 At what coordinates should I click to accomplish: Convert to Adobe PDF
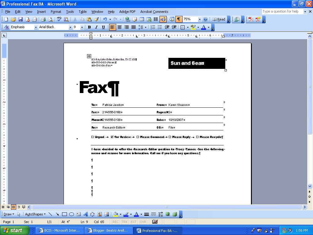point(251,19)
